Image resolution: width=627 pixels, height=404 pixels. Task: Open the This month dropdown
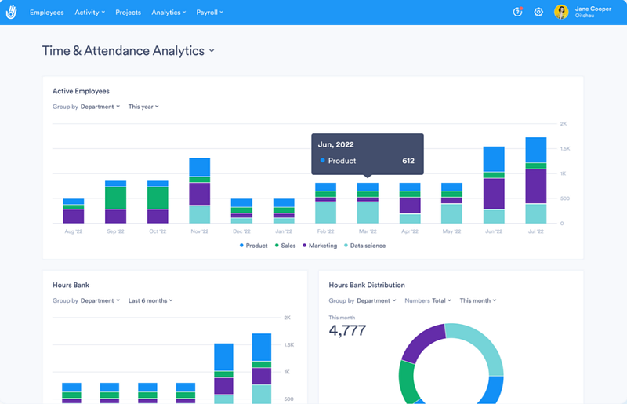478,300
